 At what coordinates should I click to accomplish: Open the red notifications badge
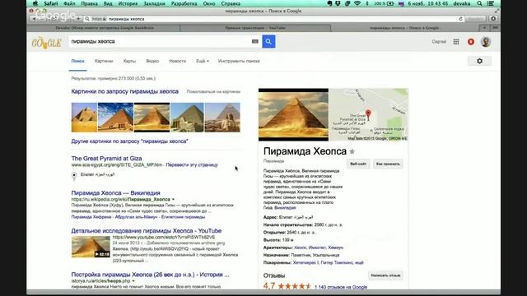471,42
